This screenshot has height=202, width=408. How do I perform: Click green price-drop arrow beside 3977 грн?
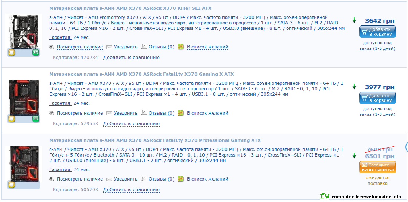point(354,87)
